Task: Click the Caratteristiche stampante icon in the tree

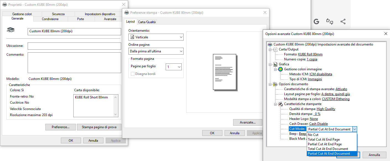Action: point(280,104)
